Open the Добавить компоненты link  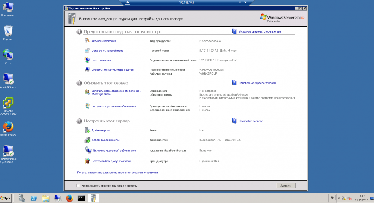point(105,140)
